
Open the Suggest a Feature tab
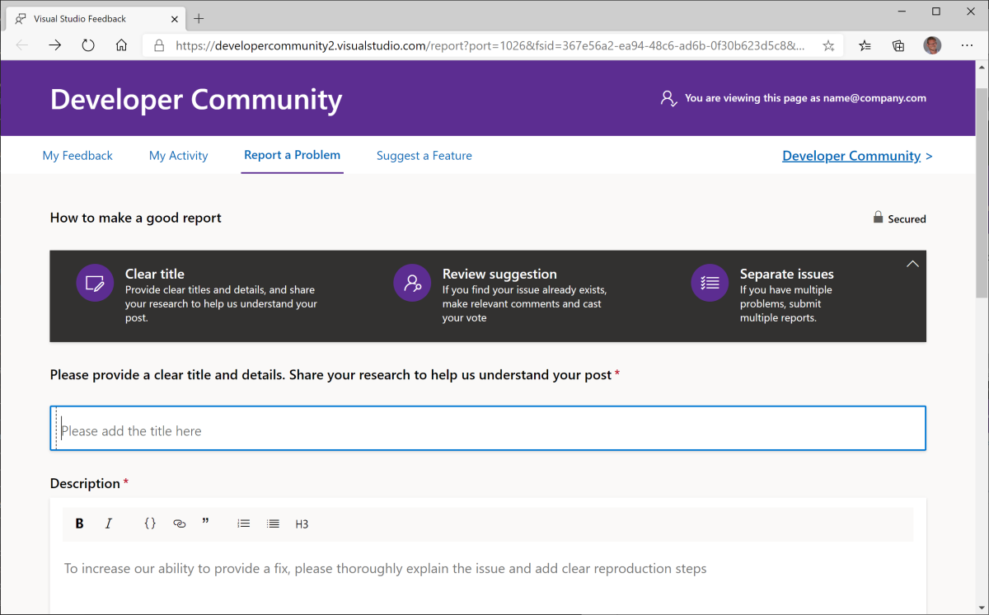pyautogui.click(x=424, y=155)
